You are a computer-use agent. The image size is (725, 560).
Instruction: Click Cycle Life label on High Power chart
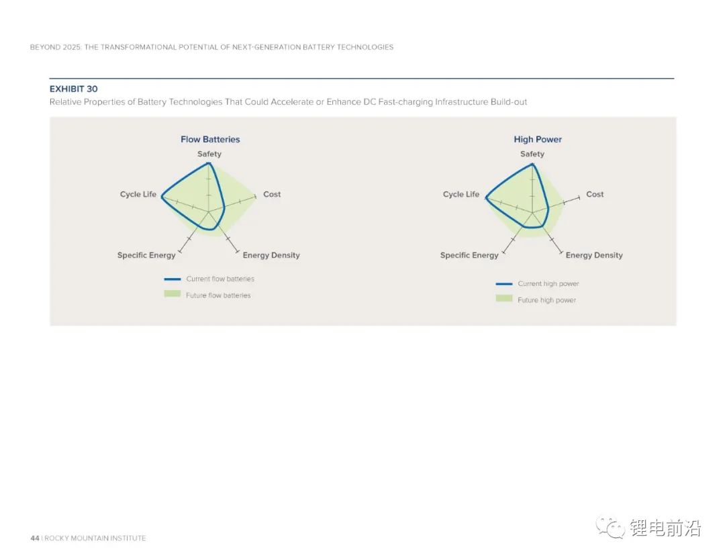click(x=461, y=194)
